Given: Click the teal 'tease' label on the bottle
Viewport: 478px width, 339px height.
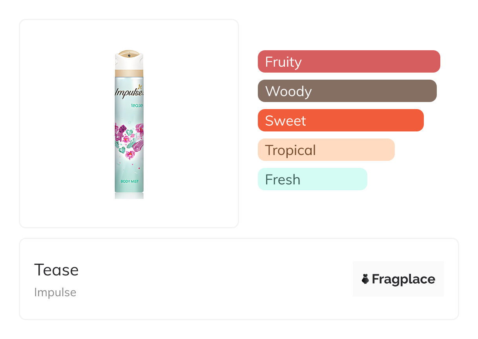Looking at the screenshot, I should click(x=137, y=106).
